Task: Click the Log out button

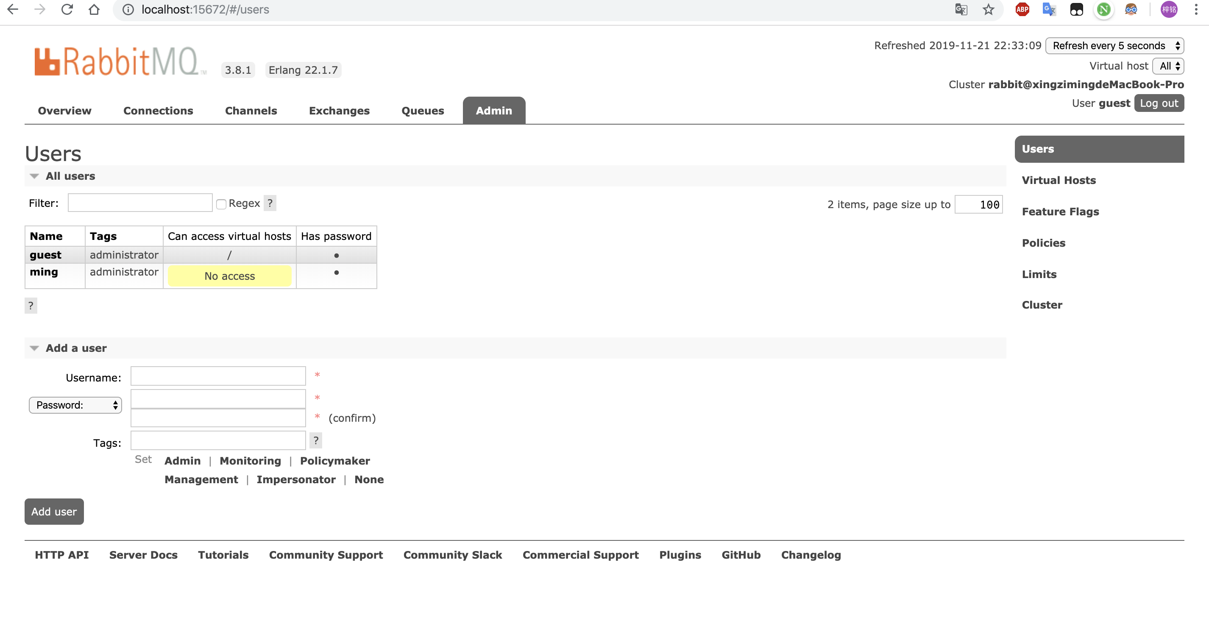Action: click(1159, 103)
